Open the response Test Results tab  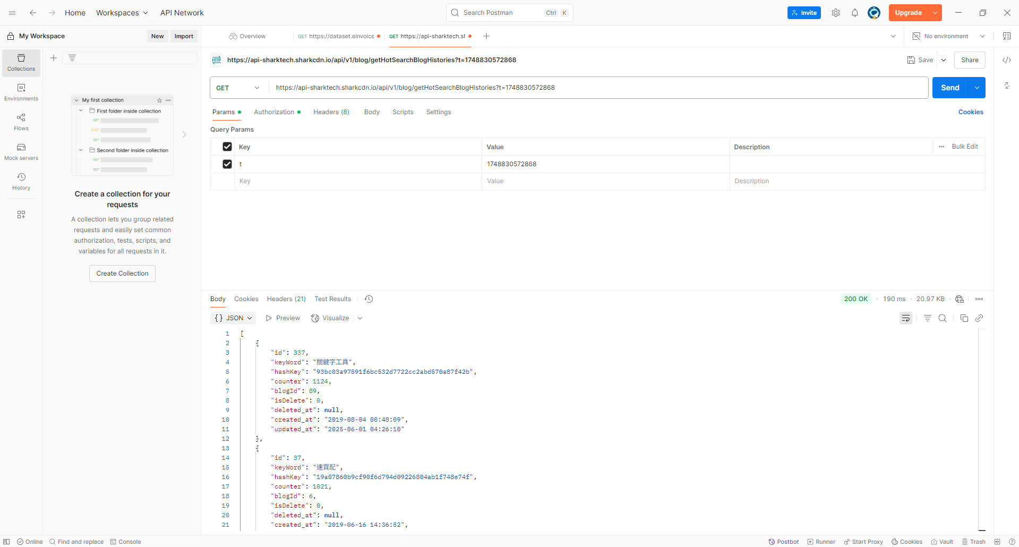333,299
